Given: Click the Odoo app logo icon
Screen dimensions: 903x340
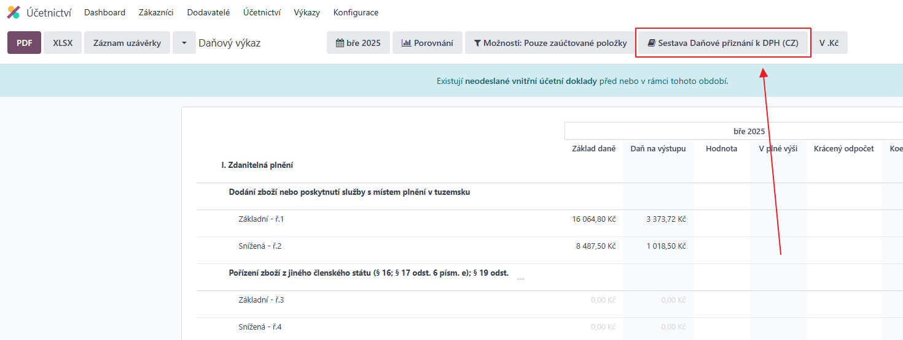Looking at the screenshot, I should [14, 12].
